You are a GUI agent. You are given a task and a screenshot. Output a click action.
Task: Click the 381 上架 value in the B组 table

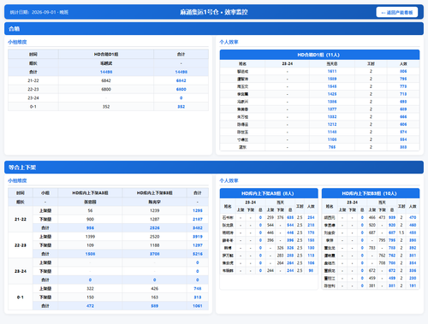[372, 286]
